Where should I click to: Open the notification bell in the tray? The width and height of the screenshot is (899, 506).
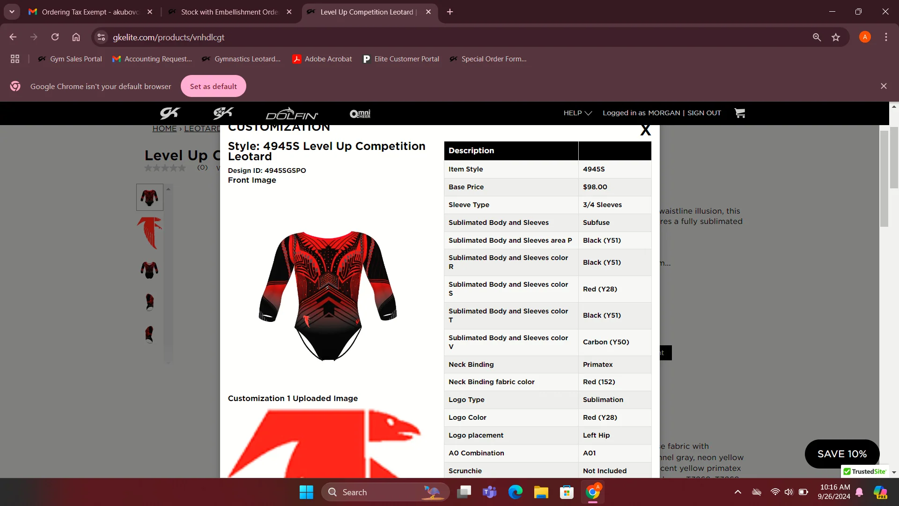click(859, 492)
